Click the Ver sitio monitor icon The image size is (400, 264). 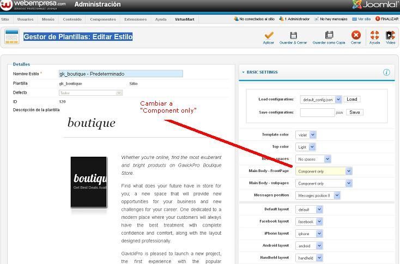click(354, 19)
